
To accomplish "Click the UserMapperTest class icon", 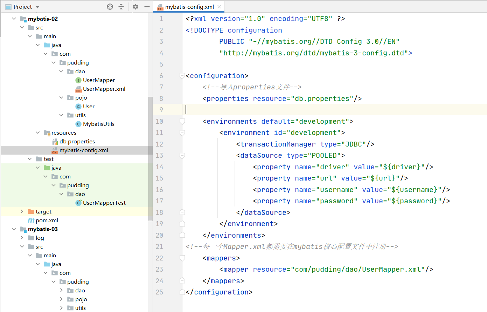I will pyautogui.click(x=78, y=203).
